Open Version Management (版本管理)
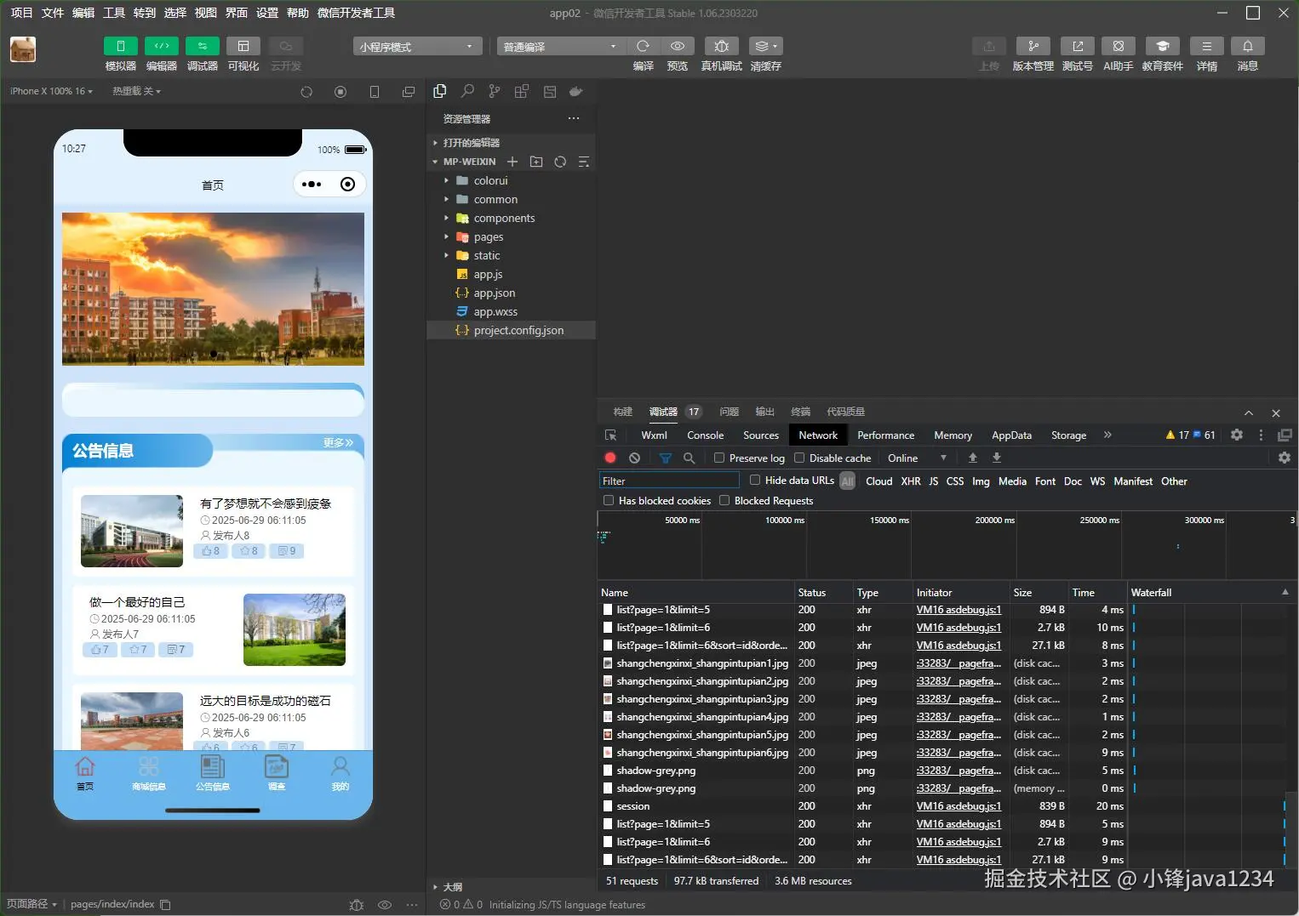Image resolution: width=1299 pixels, height=916 pixels. click(x=1033, y=46)
